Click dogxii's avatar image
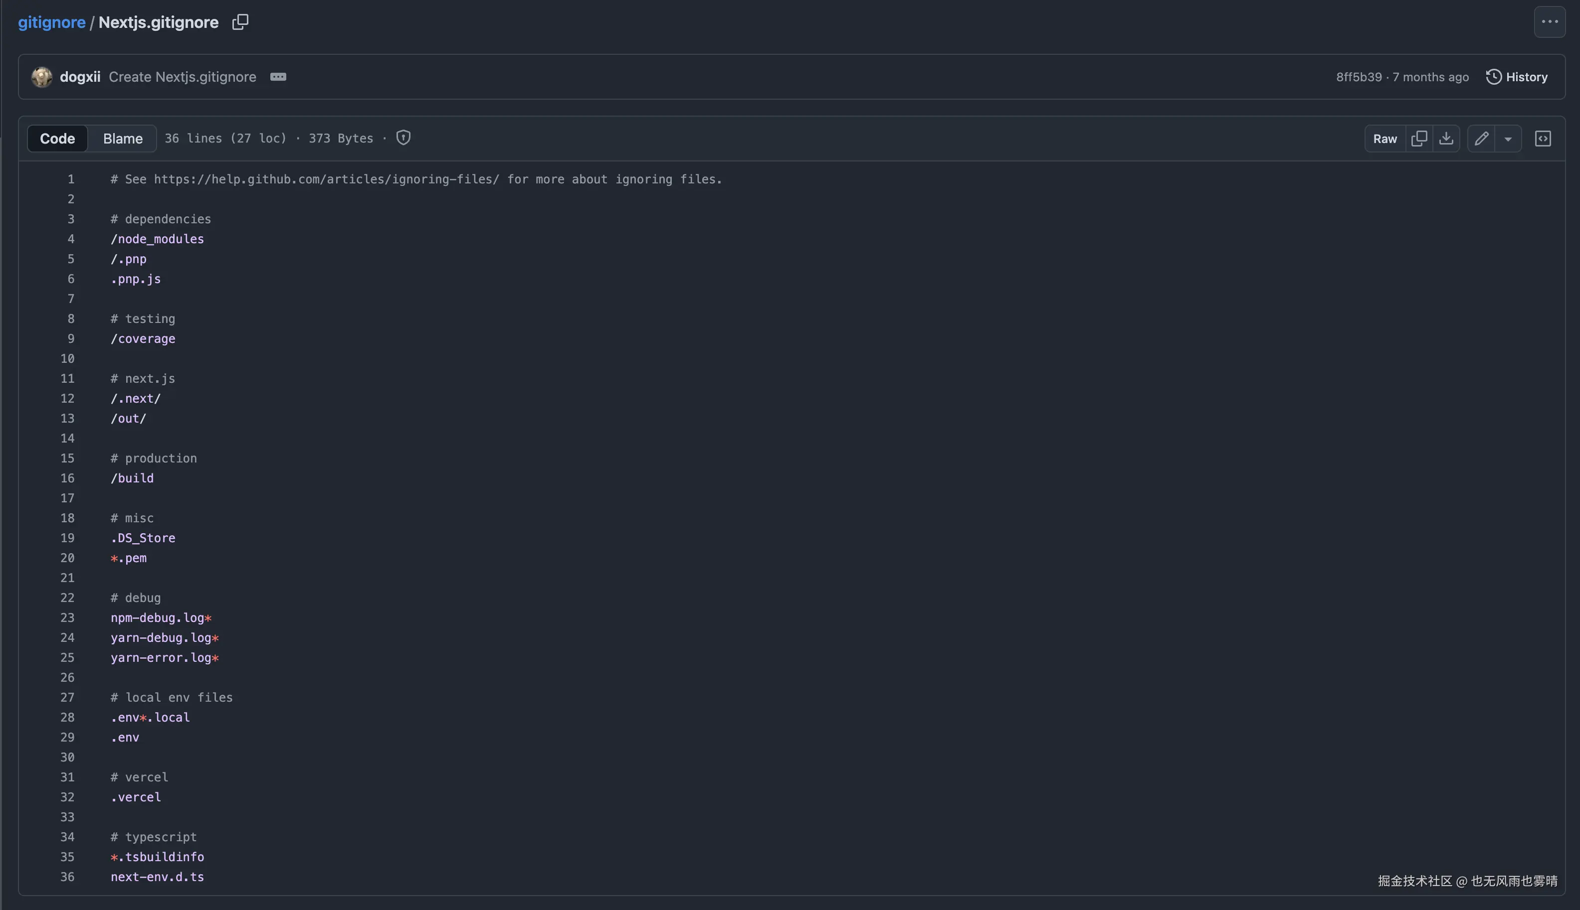This screenshot has width=1580, height=910. coord(42,77)
